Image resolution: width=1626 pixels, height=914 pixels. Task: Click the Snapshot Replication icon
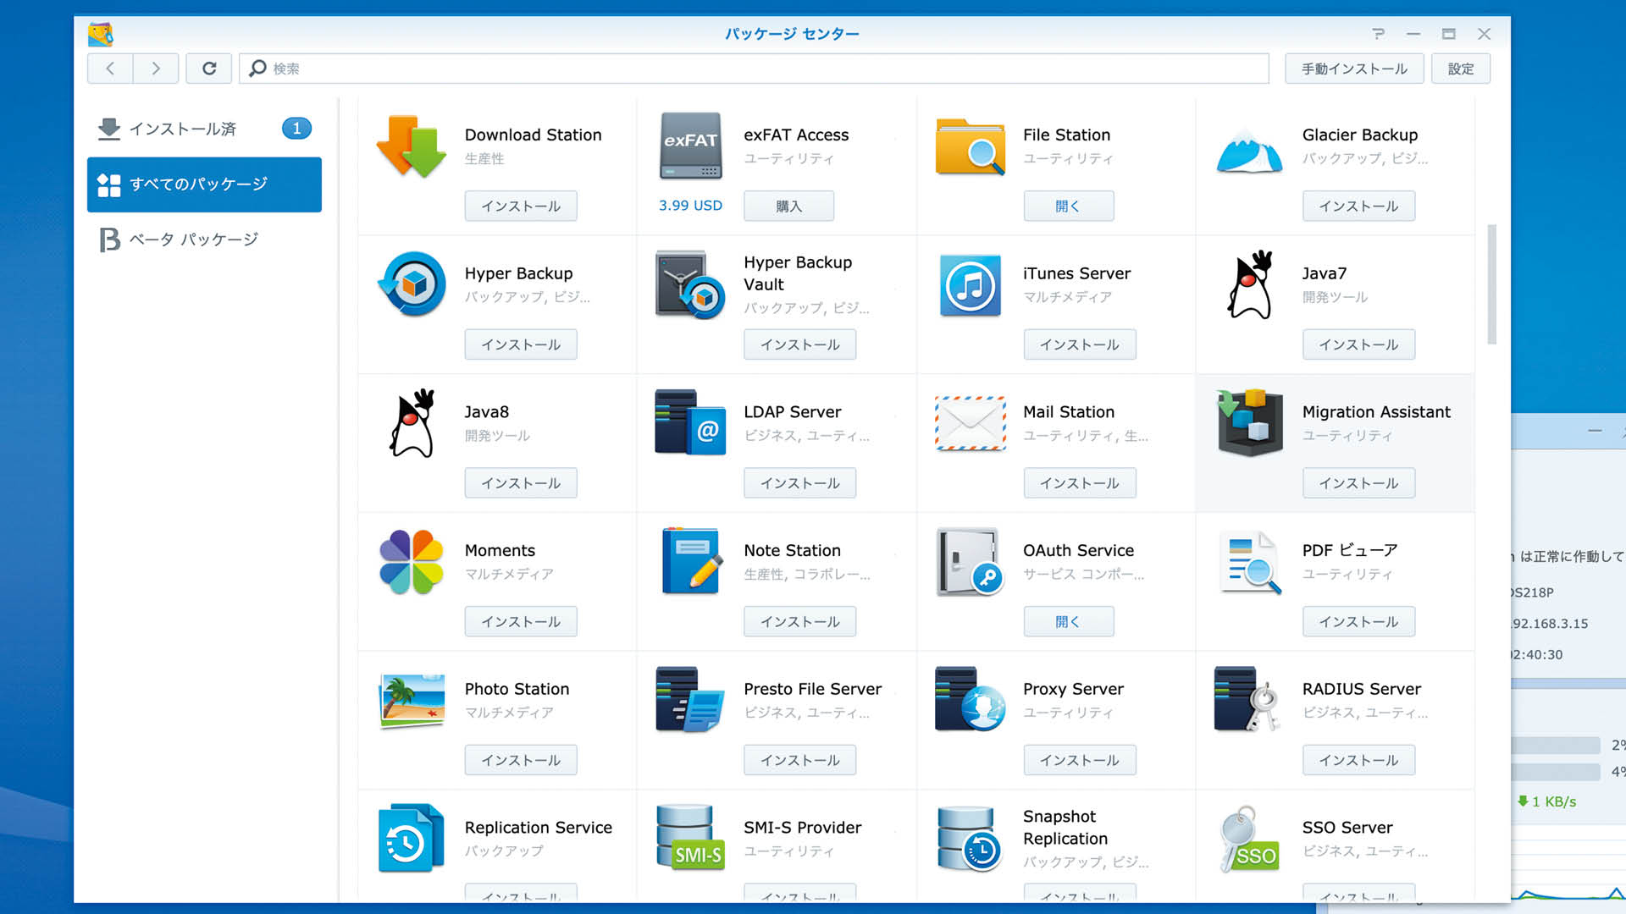click(x=969, y=839)
